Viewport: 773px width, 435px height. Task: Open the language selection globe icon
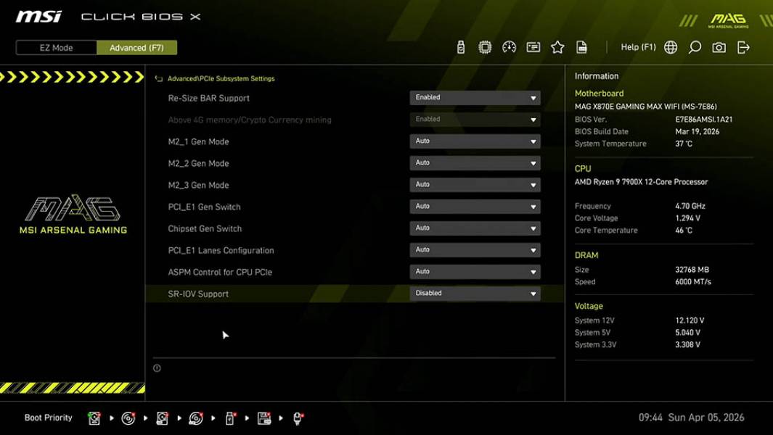pyautogui.click(x=670, y=46)
